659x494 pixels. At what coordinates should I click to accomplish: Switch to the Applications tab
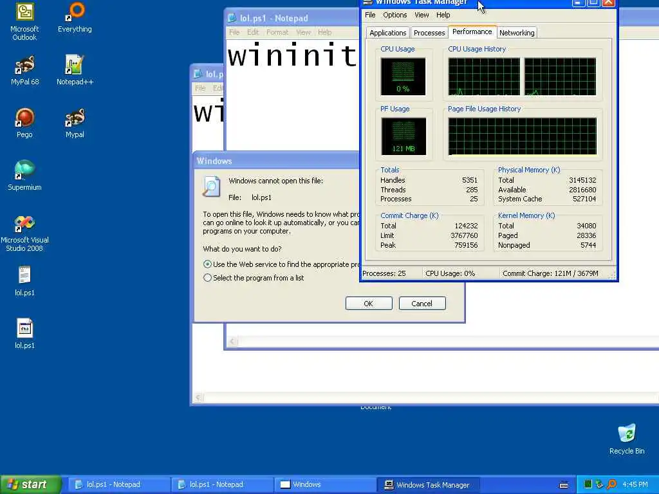click(388, 33)
